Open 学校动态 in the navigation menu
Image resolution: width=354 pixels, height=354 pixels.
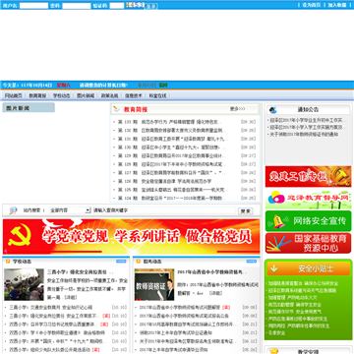[x=62, y=95]
